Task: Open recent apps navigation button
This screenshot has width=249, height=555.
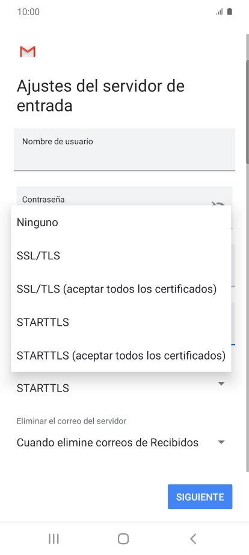Action: tap(54, 539)
